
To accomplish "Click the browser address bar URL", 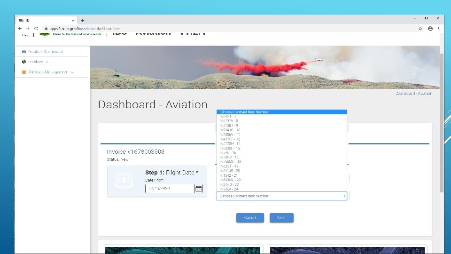I will [86, 29].
